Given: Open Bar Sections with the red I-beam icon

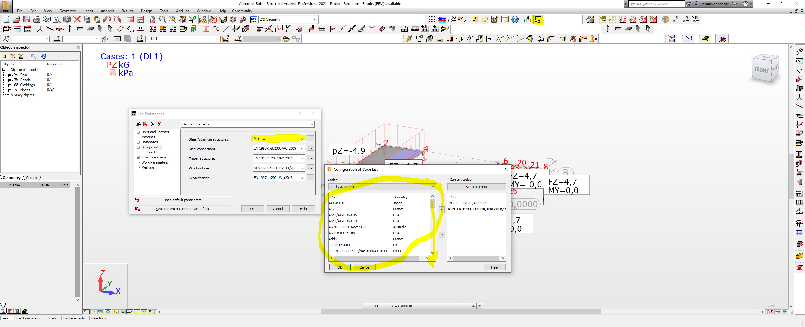Looking at the screenshot, I should tap(206, 29).
